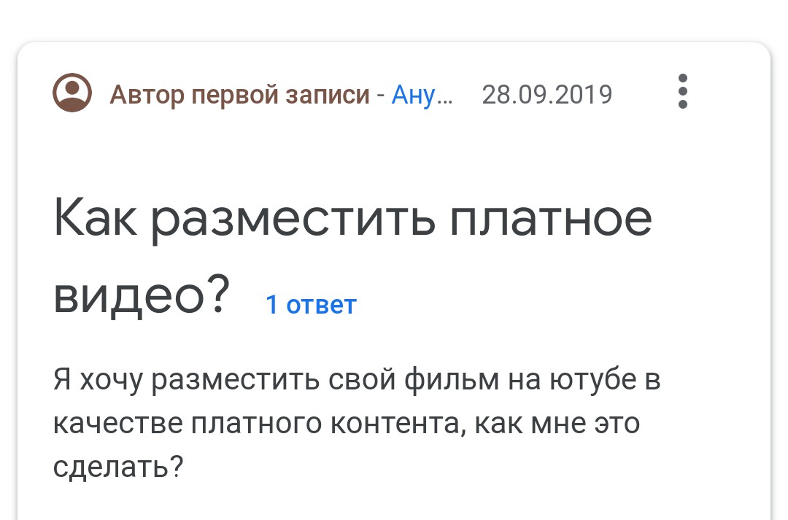This screenshot has height=520, width=788.
Task: Show the single reply to this question
Action: (311, 304)
